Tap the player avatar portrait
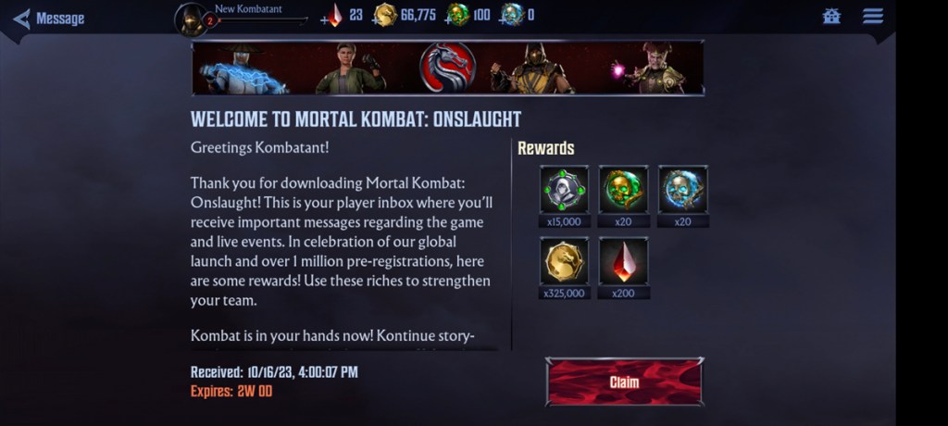The height and width of the screenshot is (426, 948). [191, 19]
